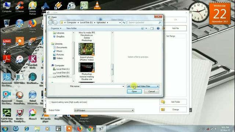Select DropBox in the navigation pane
The width and height of the screenshot is (235, 132).
tap(59, 37)
